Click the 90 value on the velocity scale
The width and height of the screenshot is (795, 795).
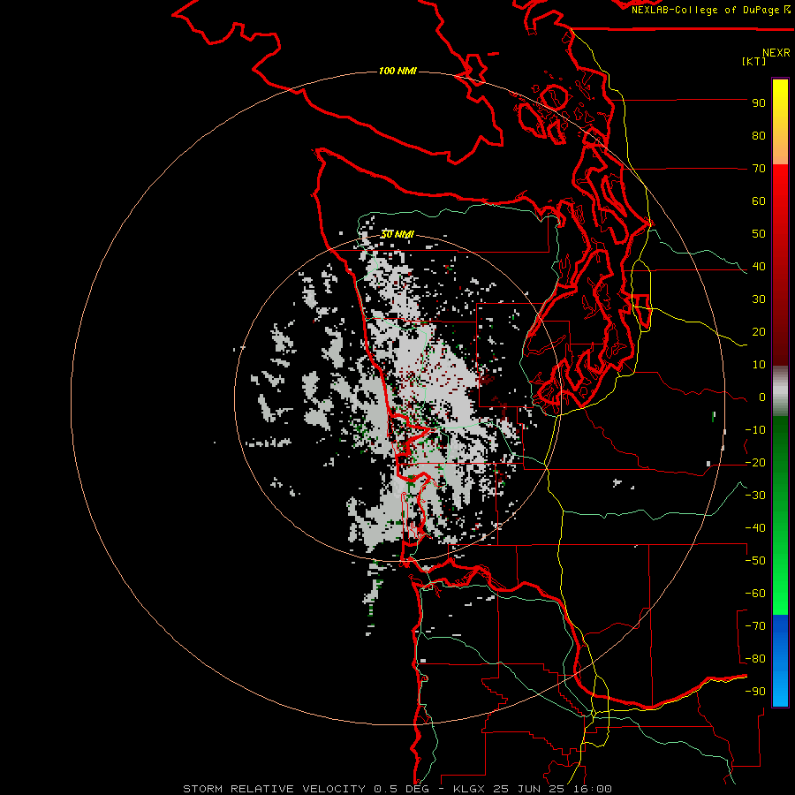(759, 103)
